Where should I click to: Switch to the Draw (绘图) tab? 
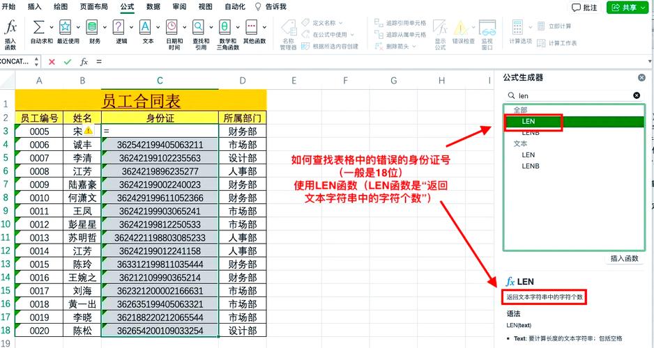pyautogui.click(x=61, y=7)
